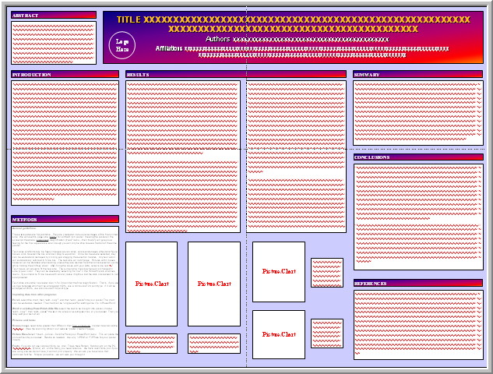Image resolution: width=493 pixels, height=374 pixels.
Task: Click the Logo Here circle placeholder
Action: 122,44
